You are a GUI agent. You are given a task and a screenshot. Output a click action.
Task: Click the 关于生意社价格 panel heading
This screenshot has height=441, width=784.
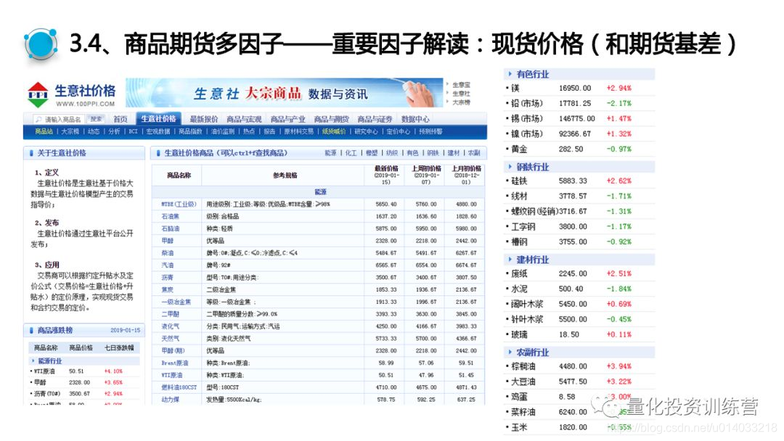point(62,153)
